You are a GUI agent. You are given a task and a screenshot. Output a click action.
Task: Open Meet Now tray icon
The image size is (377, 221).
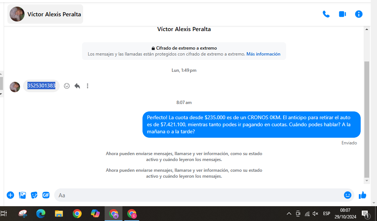(298, 213)
